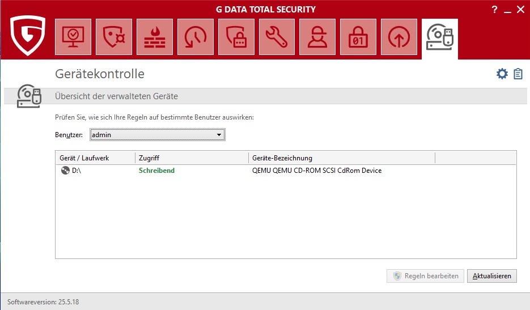Open the Security Center monitor icon
Screen dimensions: 530x310
73,37
